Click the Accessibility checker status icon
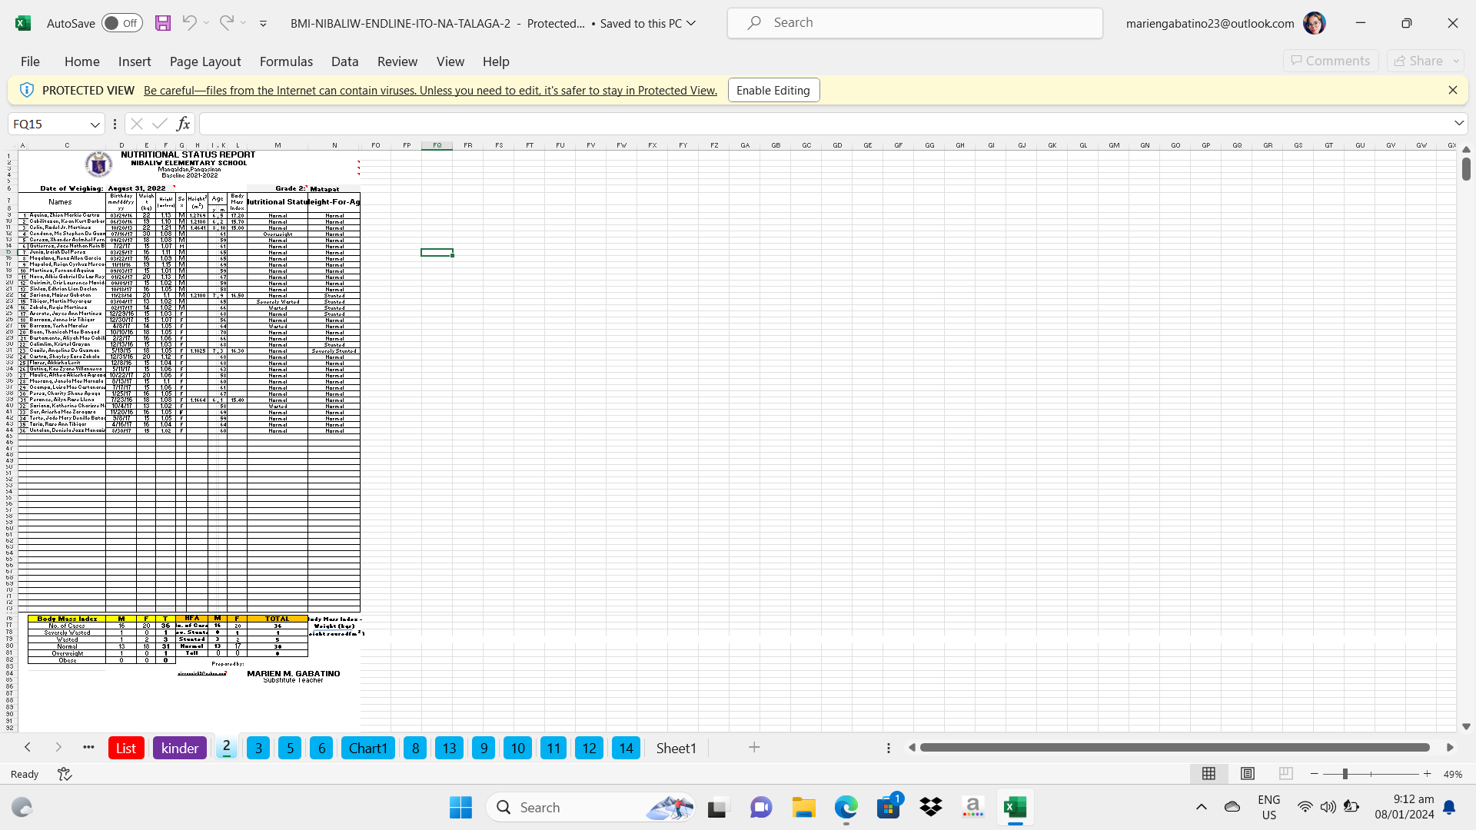The height and width of the screenshot is (830, 1476). (65, 774)
